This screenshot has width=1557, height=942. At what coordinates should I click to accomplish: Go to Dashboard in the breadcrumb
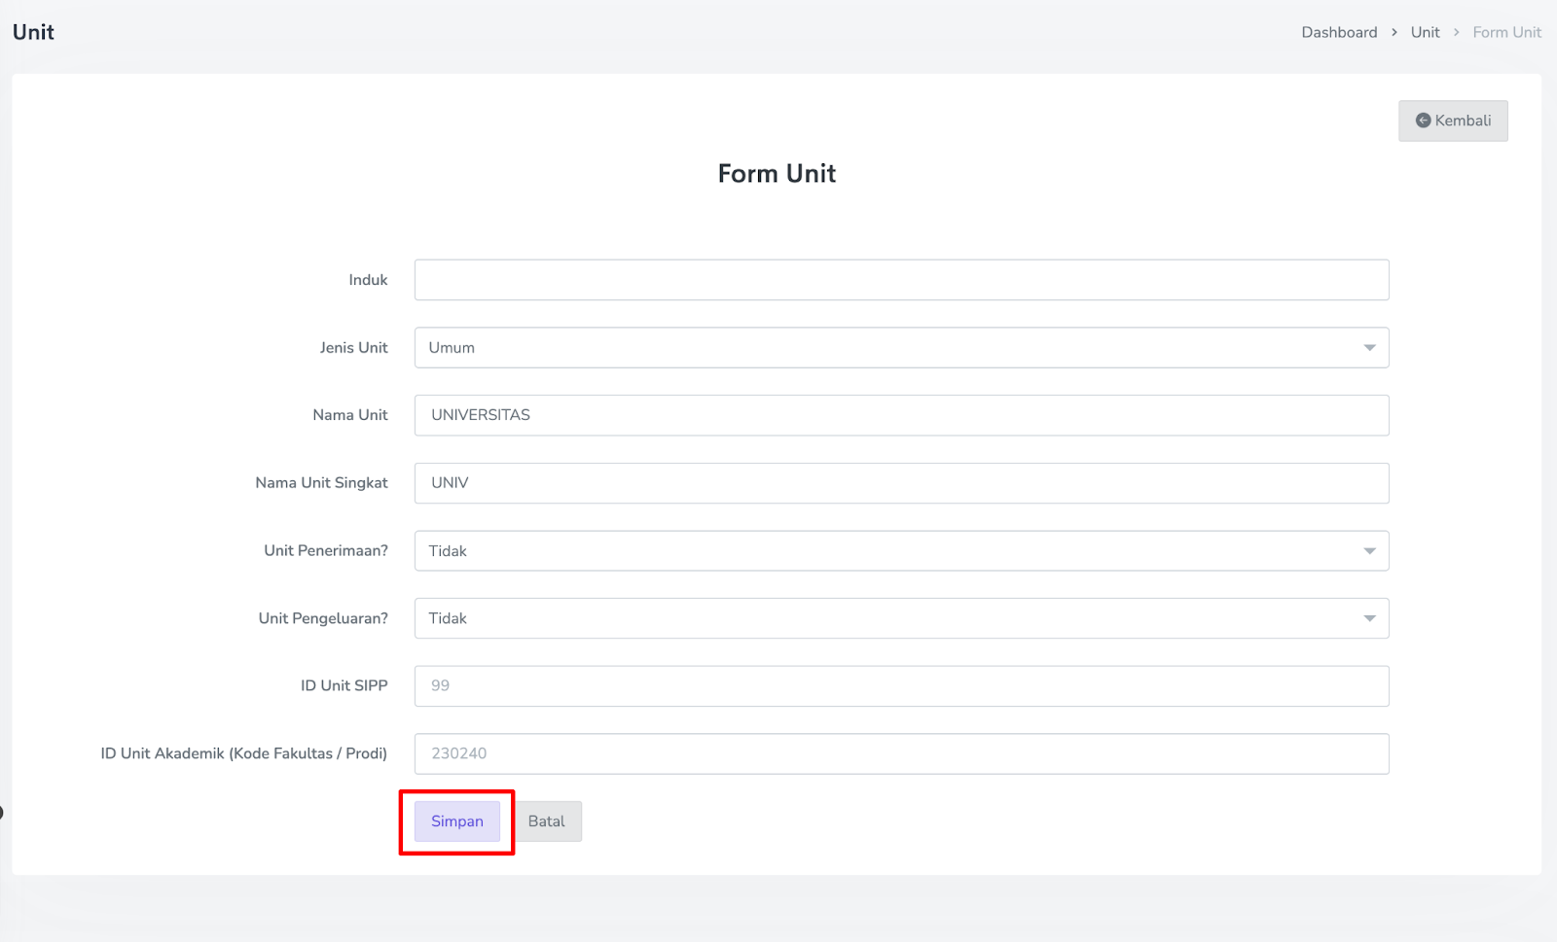(1339, 32)
